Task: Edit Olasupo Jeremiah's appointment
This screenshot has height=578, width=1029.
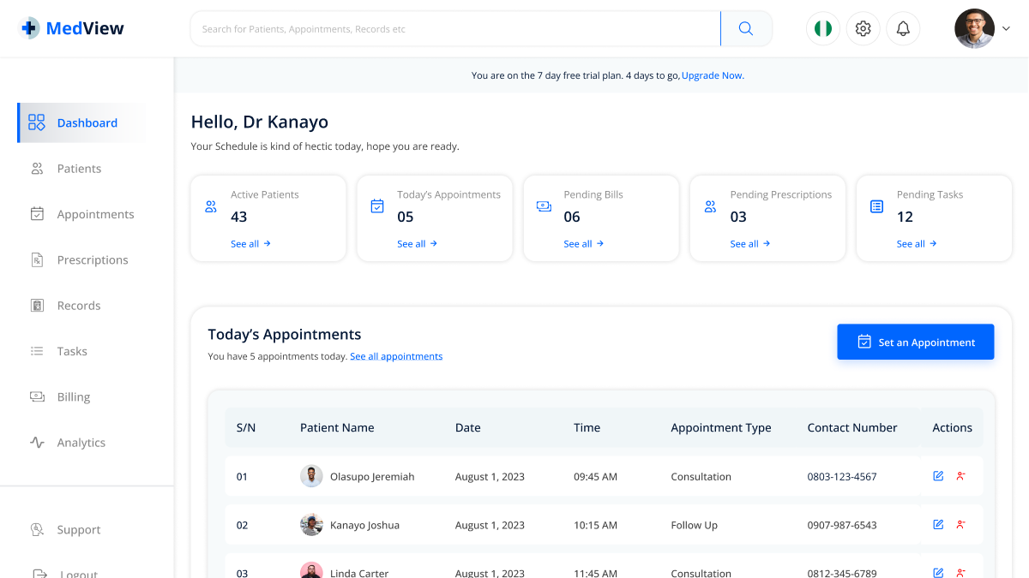Action: pyautogui.click(x=938, y=476)
